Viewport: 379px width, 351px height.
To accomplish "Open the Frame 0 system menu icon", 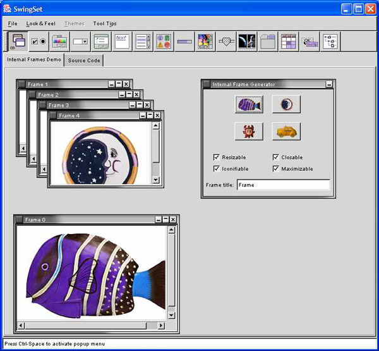I will 20,219.
